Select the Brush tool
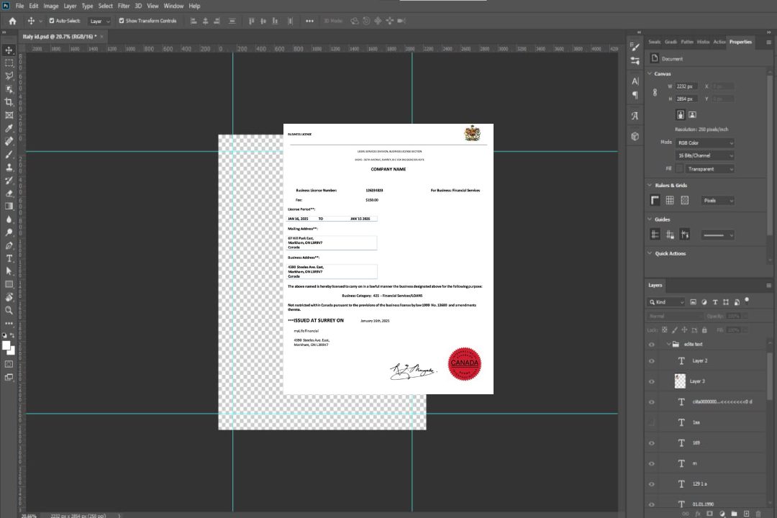The height and width of the screenshot is (518, 777). (x=9, y=154)
